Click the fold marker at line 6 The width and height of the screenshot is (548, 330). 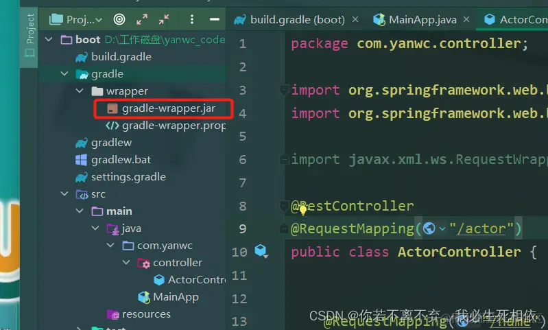pyautogui.click(x=284, y=159)
